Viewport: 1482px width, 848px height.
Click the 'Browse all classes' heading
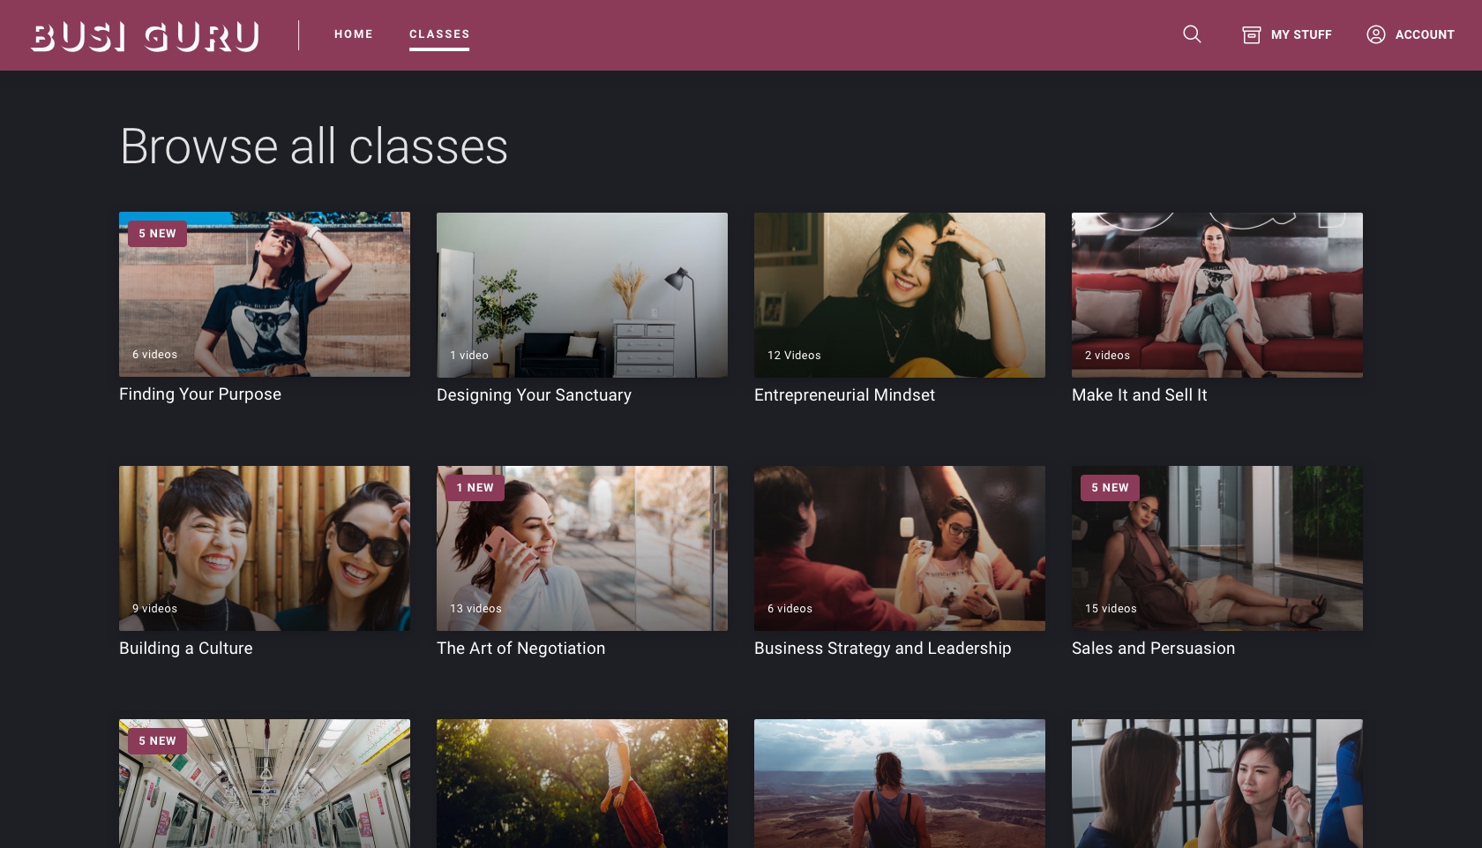coord(314,146)
